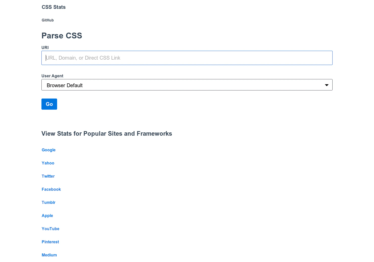Check Pinterest's CSS statistics

pos(50,242)
